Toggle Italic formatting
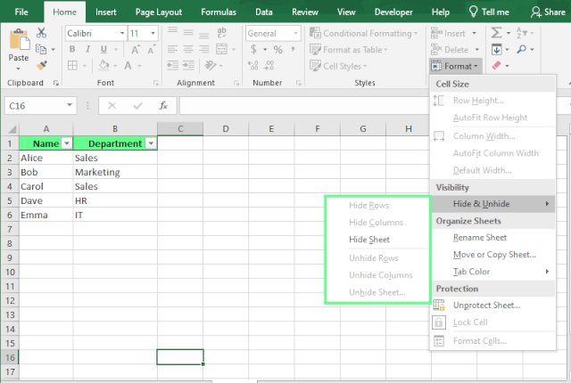571x383 pixels. [87, 49]
